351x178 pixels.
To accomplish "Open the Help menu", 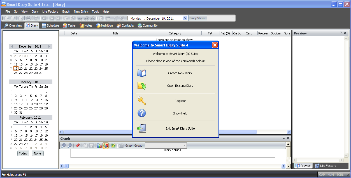I will point(106,11).
